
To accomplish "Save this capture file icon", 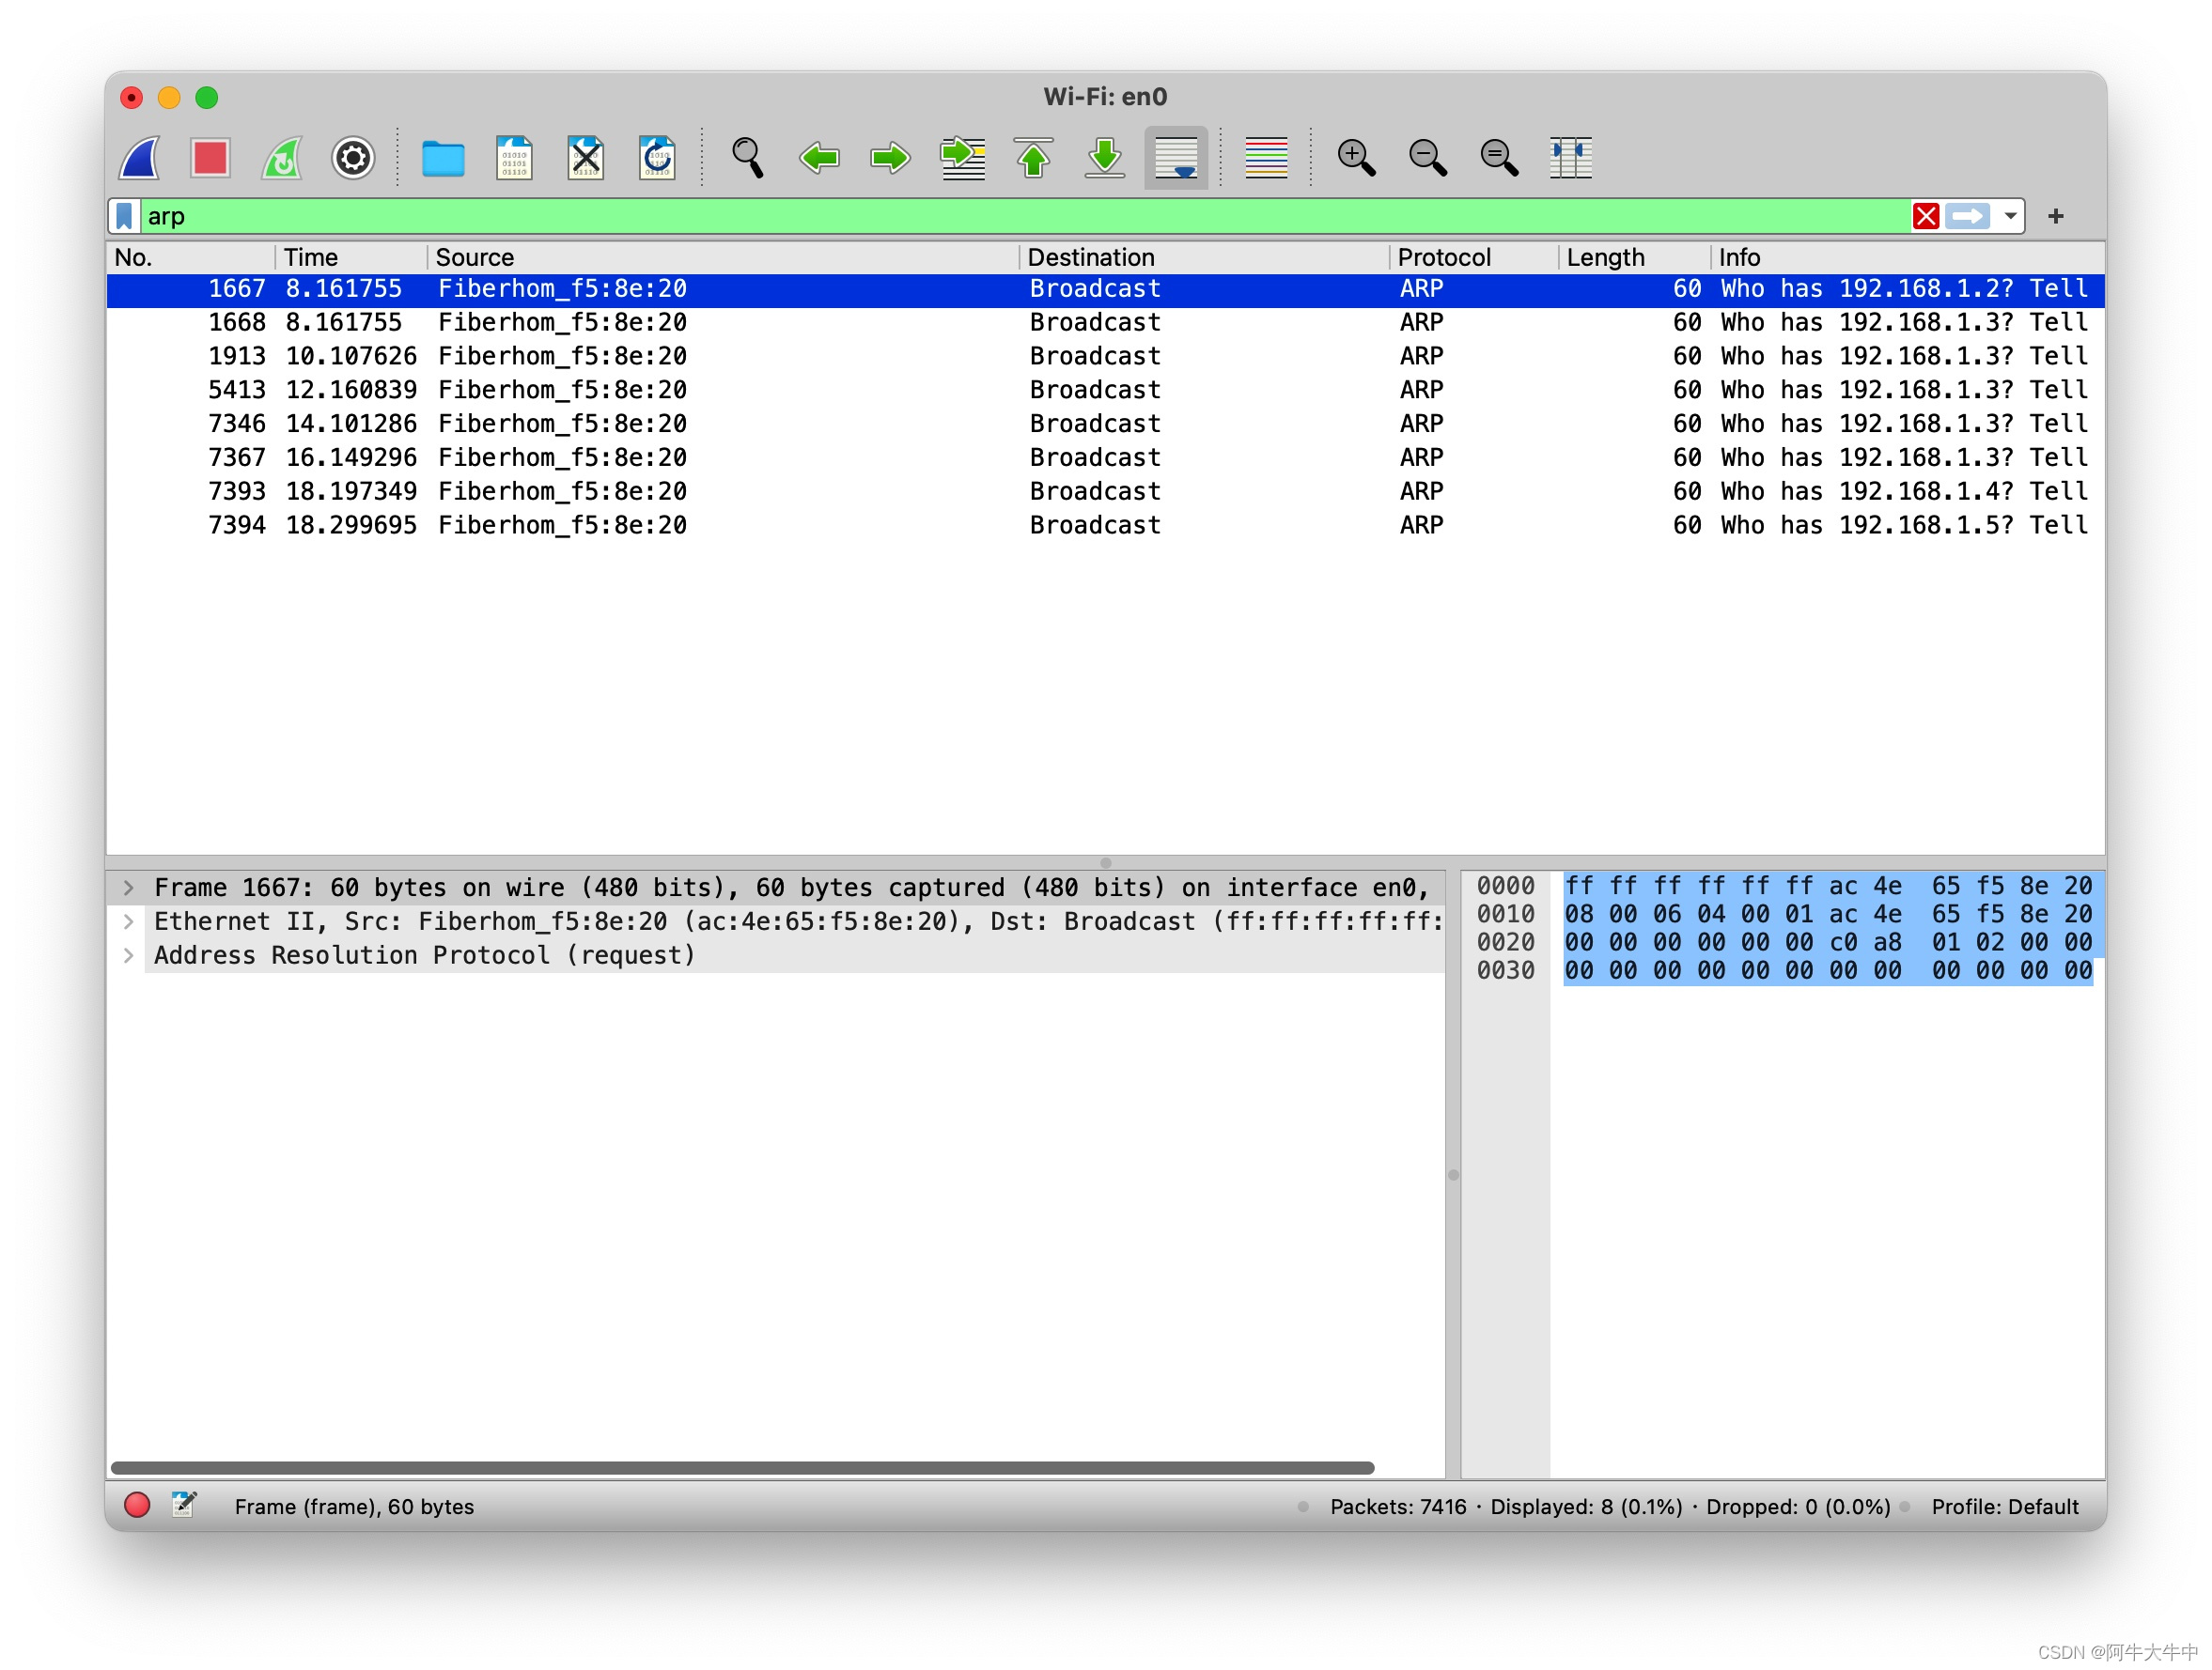I will pos(514,158).
